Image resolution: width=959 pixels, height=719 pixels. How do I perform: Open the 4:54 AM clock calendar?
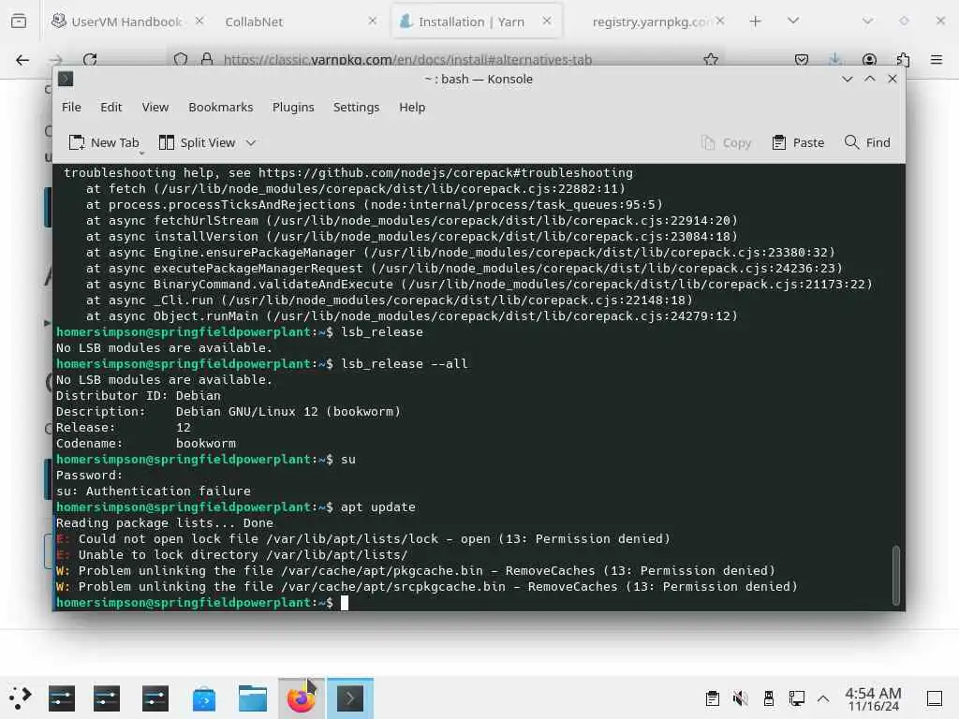pyautogui.click(x=873, y=698)
